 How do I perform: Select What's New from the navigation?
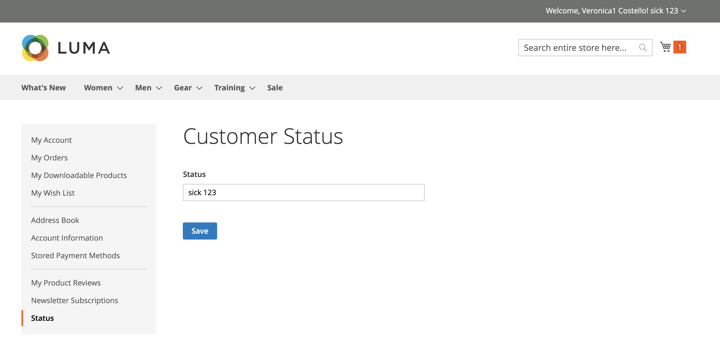[x=43, y=87]
